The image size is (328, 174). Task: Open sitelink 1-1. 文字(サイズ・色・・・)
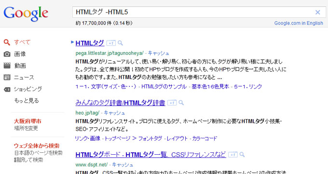tap(106, 87)
